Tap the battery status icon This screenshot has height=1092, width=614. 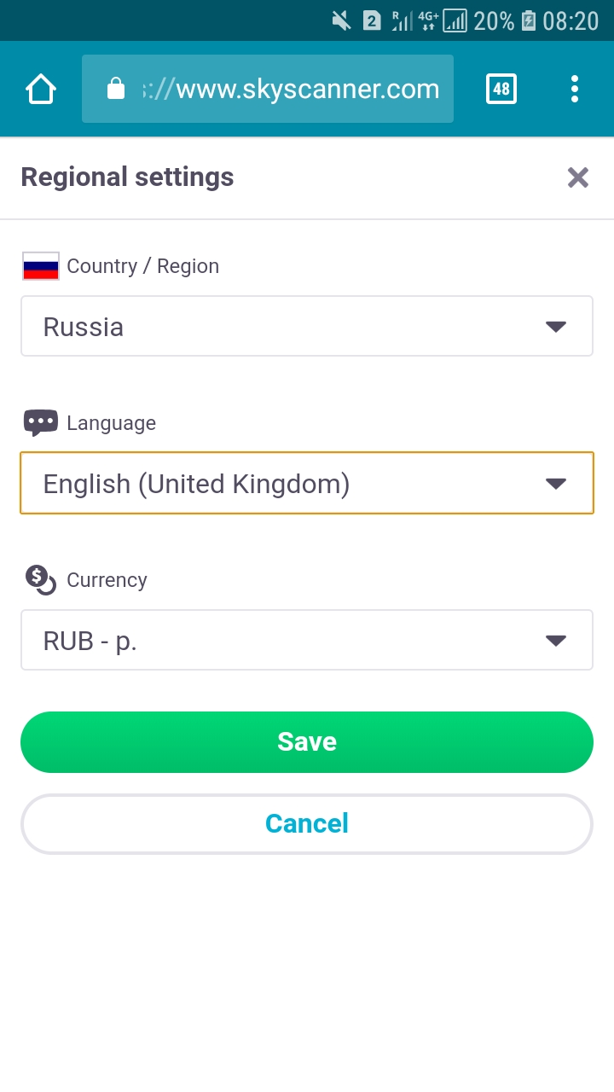click(529, 20)
